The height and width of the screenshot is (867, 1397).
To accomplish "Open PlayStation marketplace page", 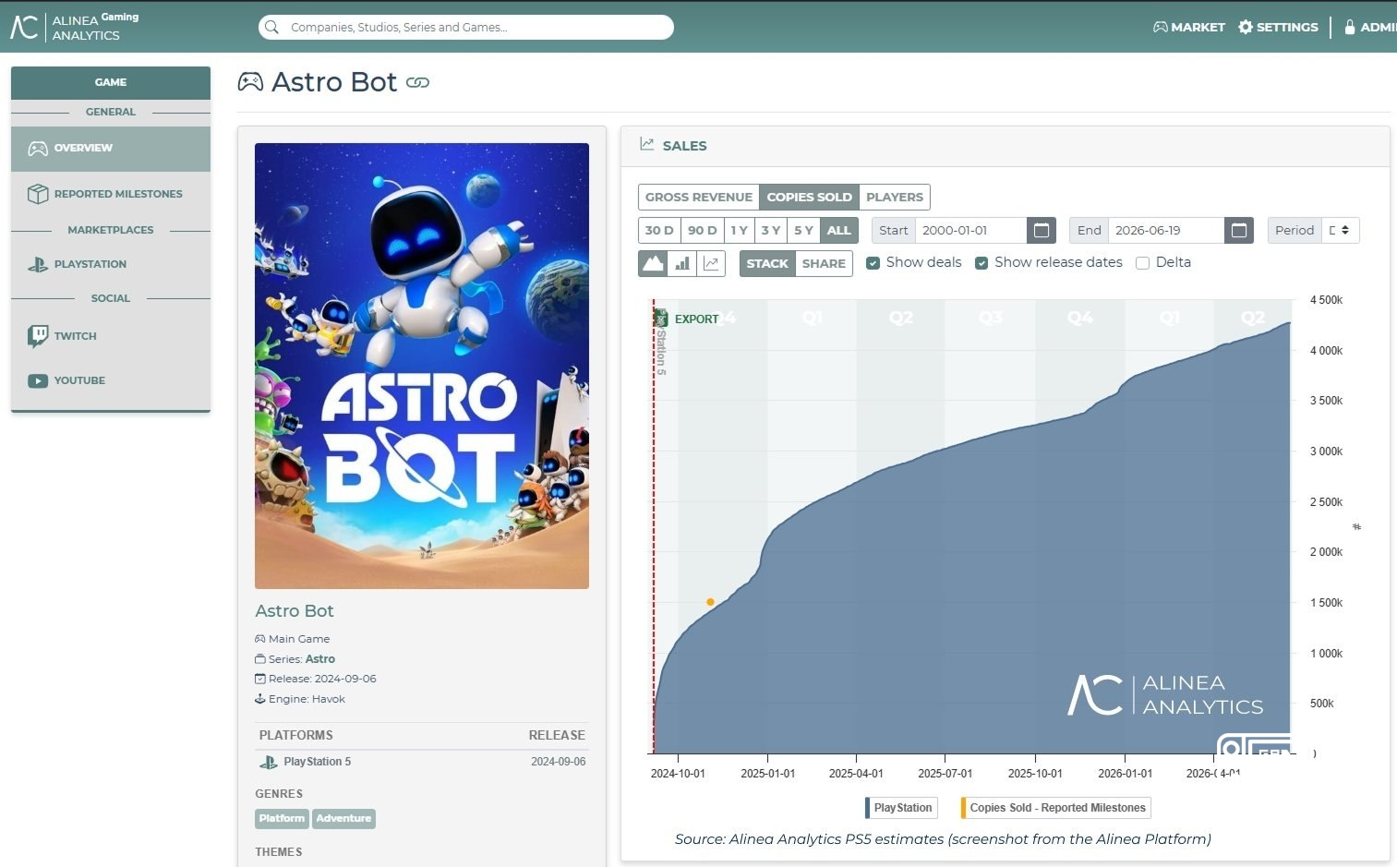I will coord(111,264).
